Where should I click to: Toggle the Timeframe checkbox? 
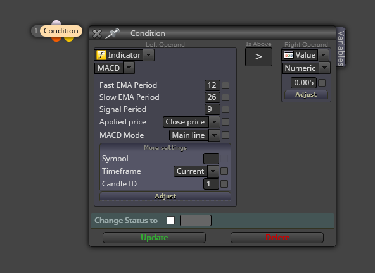click(x=224, y=171)
